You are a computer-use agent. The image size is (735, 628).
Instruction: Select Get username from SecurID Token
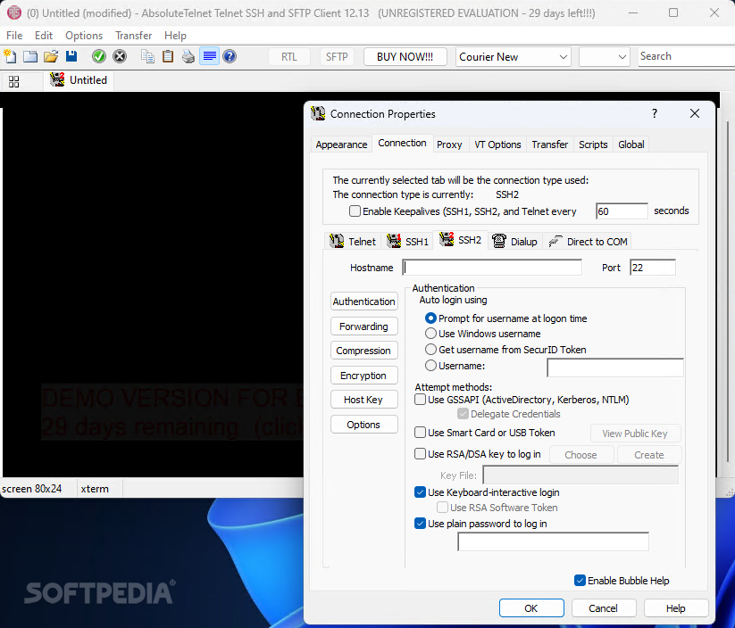coord(430,350)
